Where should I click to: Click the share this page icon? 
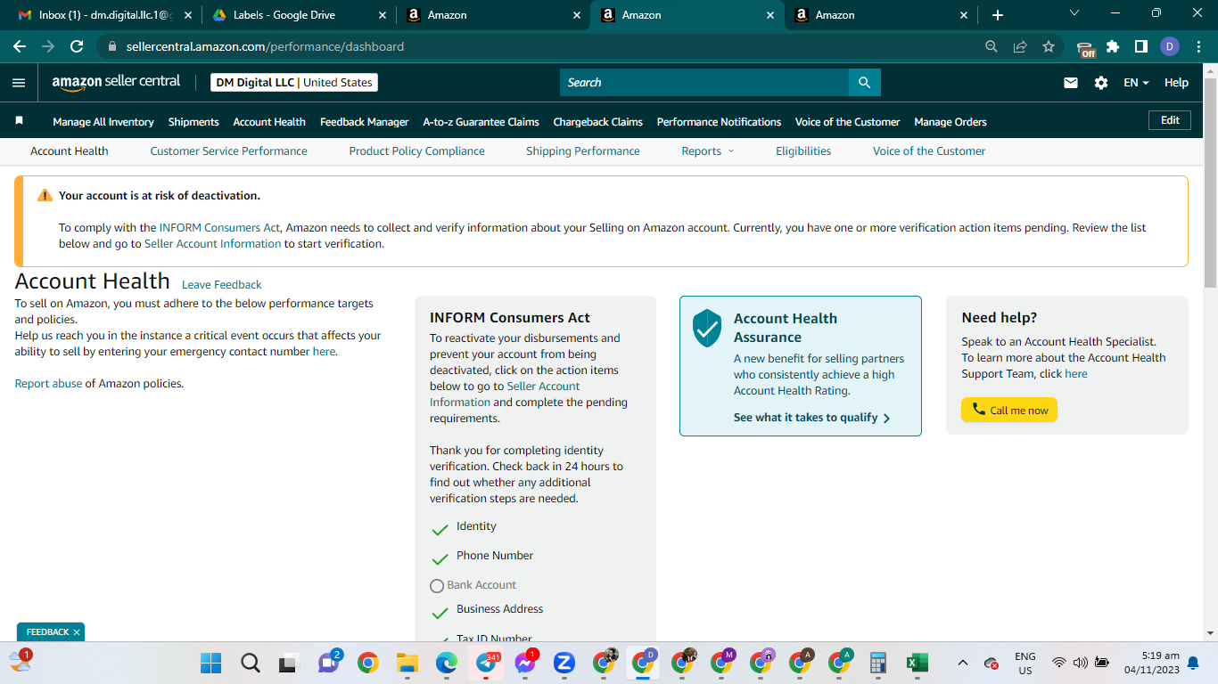(1020, 46)
